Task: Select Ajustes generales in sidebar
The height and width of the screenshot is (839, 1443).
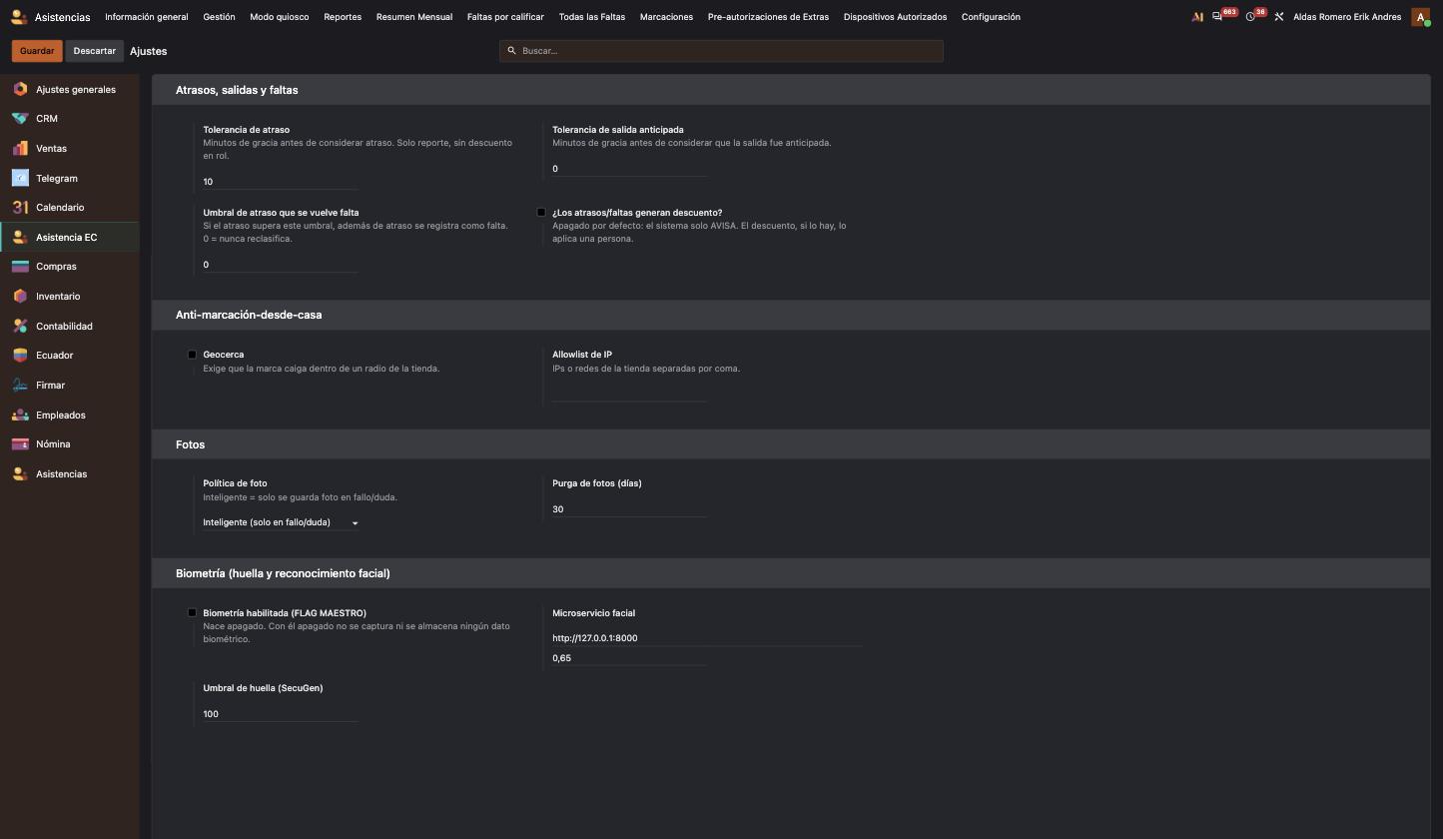Action: tap(69, 89)
